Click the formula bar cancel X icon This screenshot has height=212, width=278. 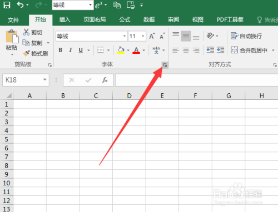(x=72, y=80)
